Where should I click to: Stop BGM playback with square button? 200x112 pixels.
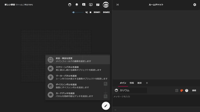click(90, 12)
